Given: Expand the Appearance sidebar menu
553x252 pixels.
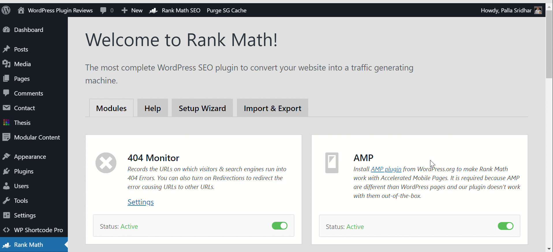Looking at the screenshot, I should pyautogui.click(x=30, y=157).
